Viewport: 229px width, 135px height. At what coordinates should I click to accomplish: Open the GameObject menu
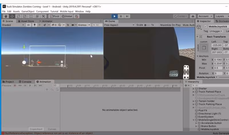coord(28,11)
